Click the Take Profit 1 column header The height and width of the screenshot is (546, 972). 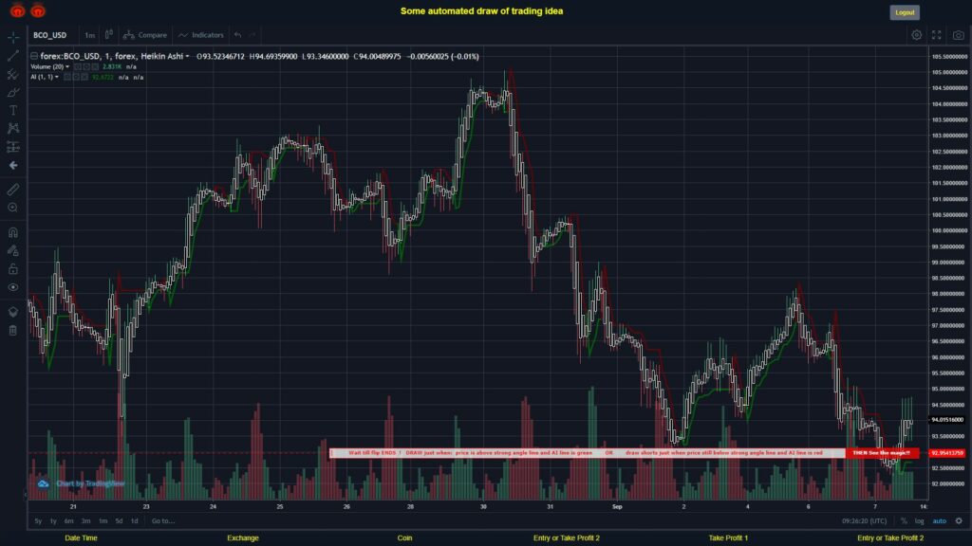[x=728, y=538]
